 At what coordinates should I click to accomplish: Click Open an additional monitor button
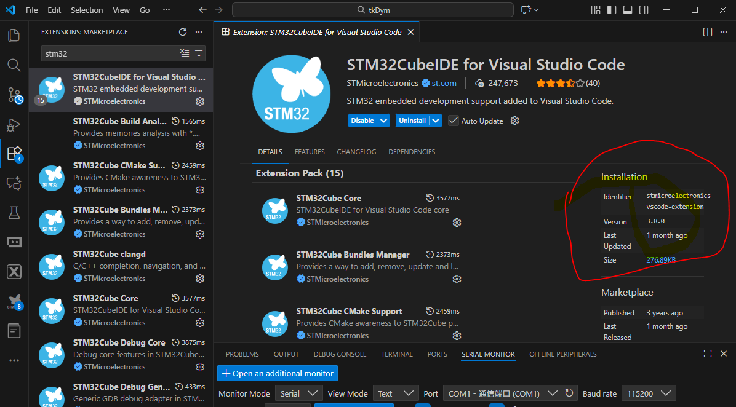278,373
